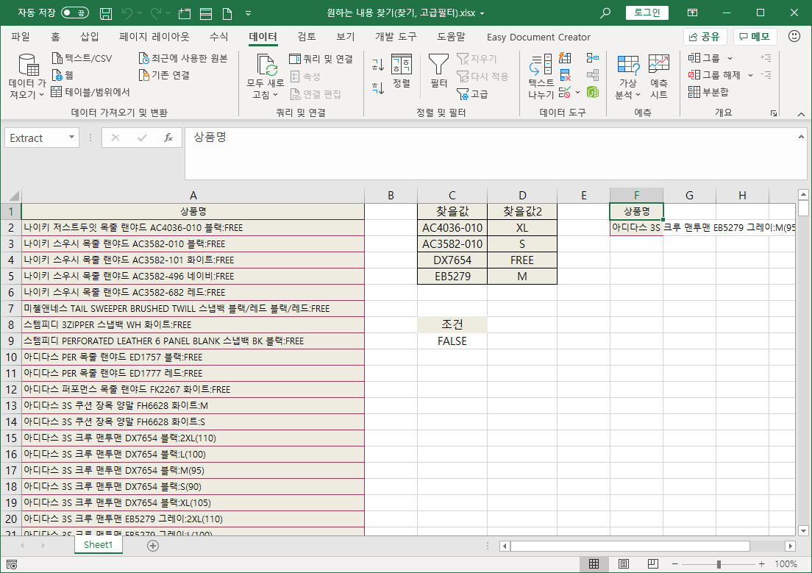Click the select-all corner triangle
This screenshot has width=812, height=573.
point(13,196)
